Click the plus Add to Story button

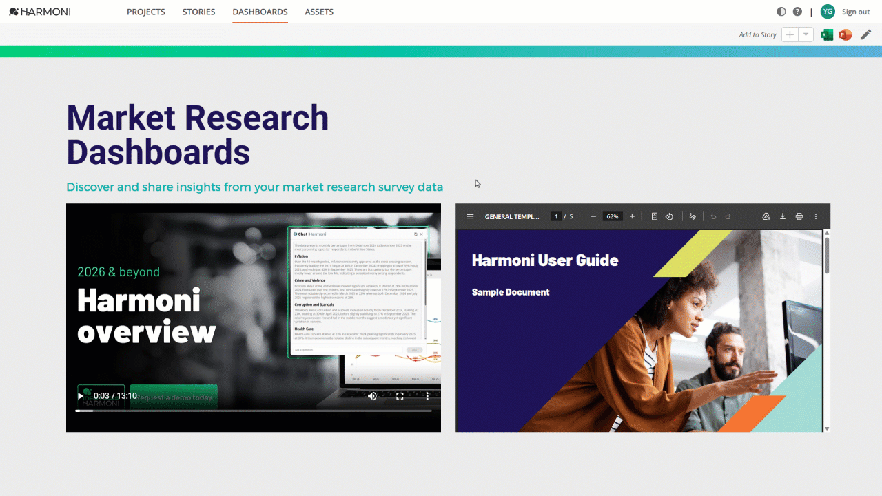tap(790, 34)
